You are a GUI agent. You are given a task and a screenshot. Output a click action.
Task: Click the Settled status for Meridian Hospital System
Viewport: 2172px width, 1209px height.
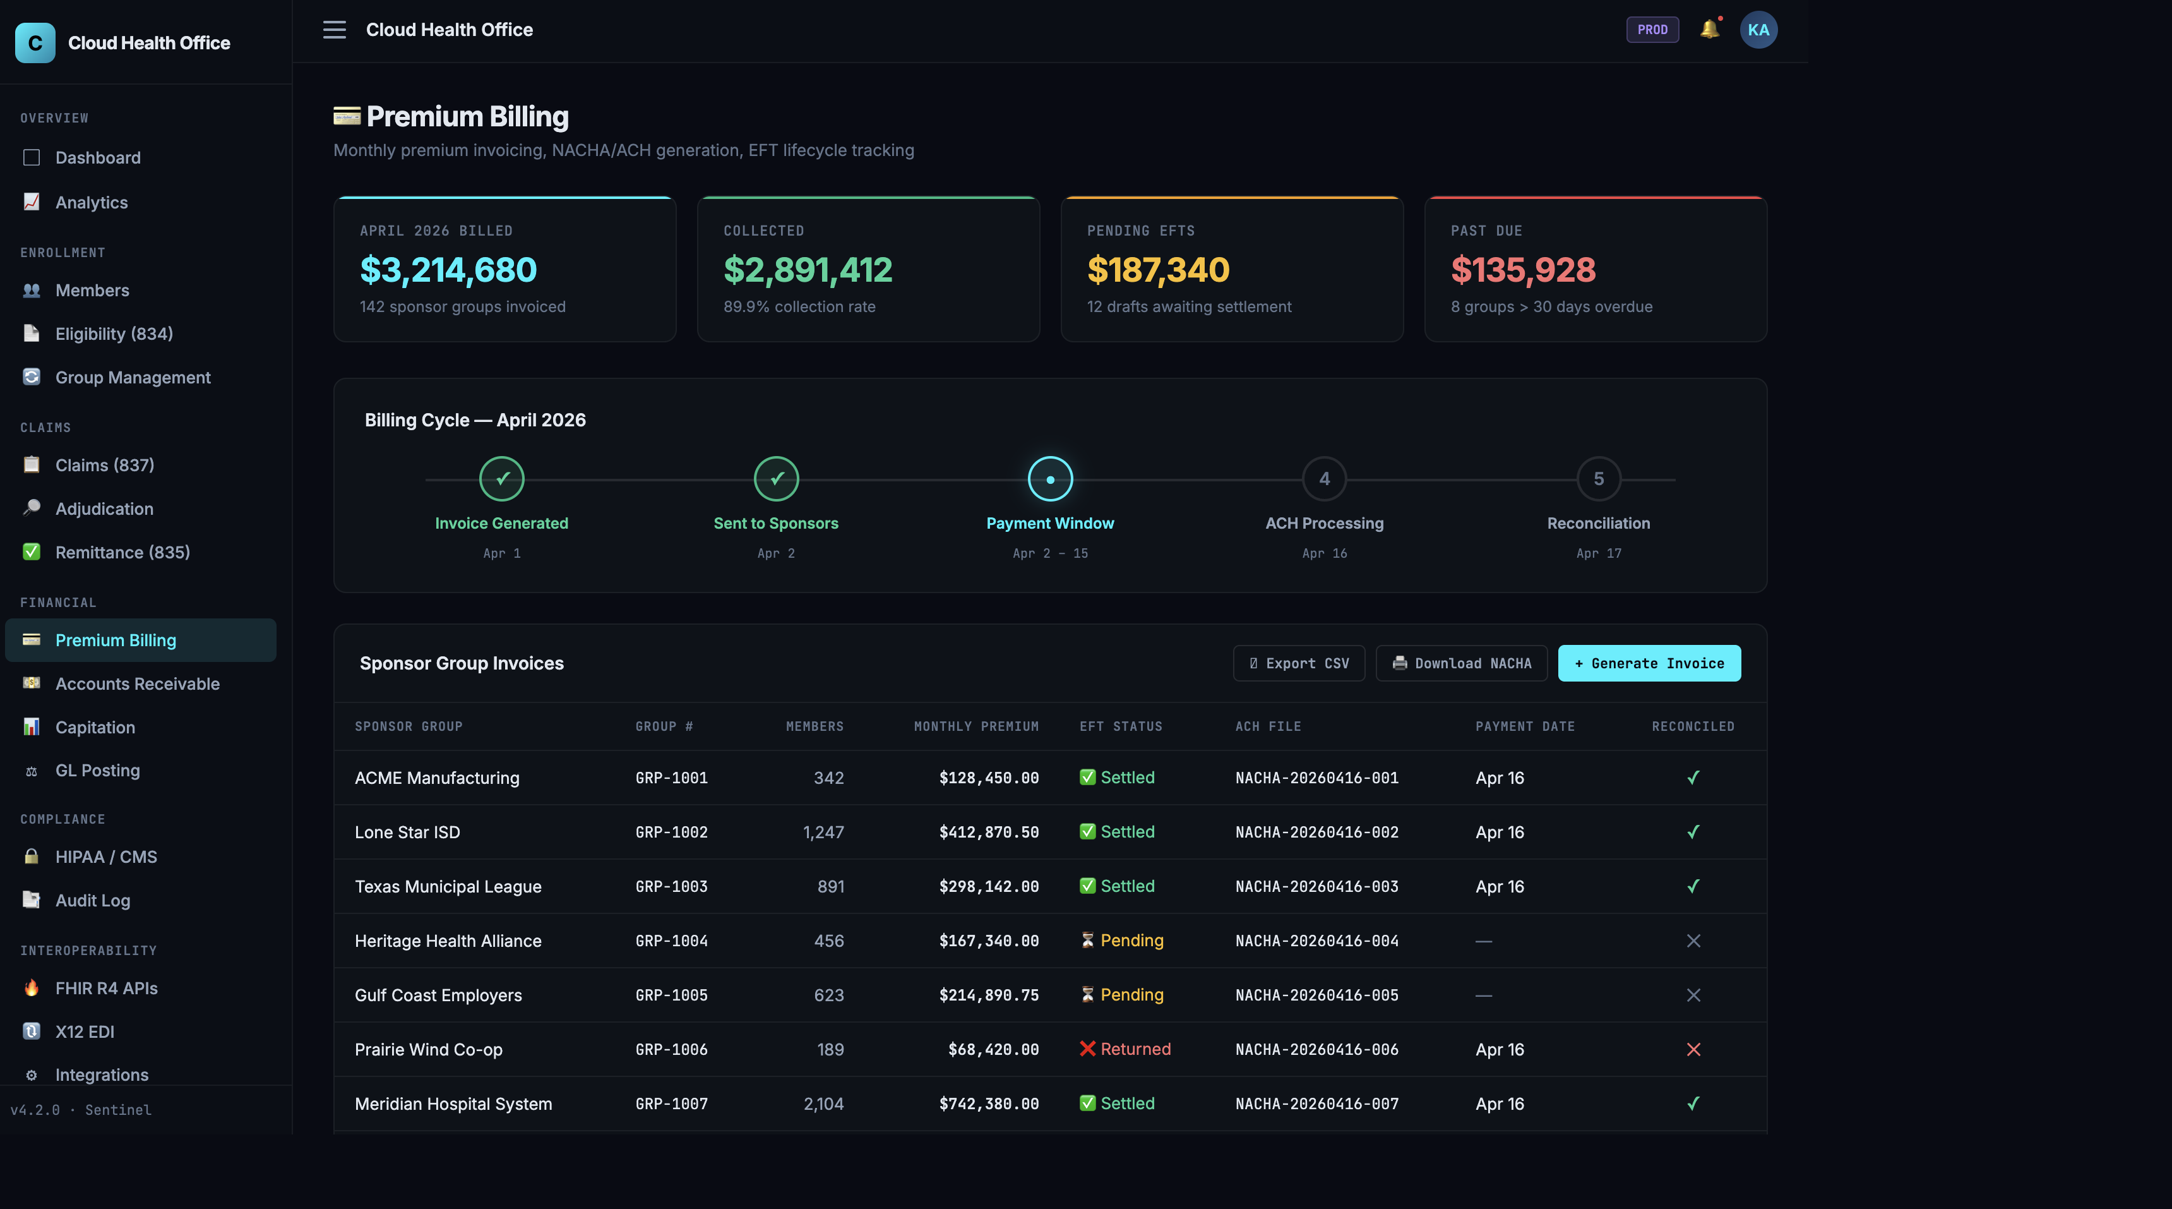click(x=1116, y=1104)
